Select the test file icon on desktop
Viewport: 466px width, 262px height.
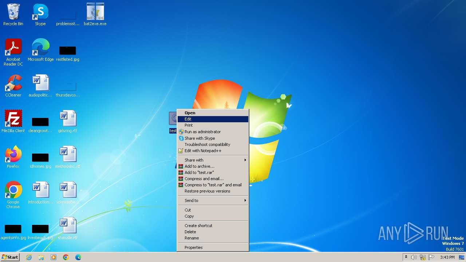click(173, 122)
